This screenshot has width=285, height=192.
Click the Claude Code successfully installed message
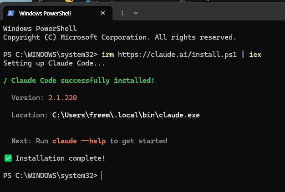[x=83, y=81]
